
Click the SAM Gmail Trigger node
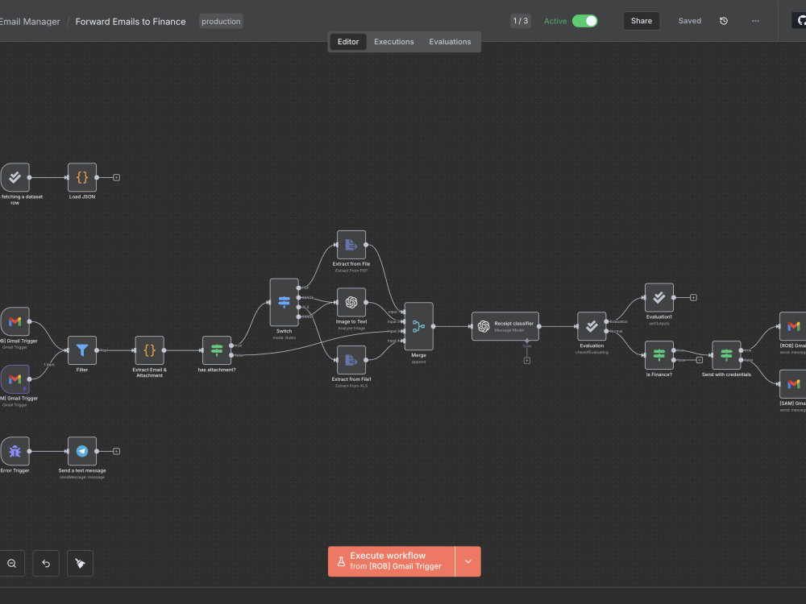15,379
